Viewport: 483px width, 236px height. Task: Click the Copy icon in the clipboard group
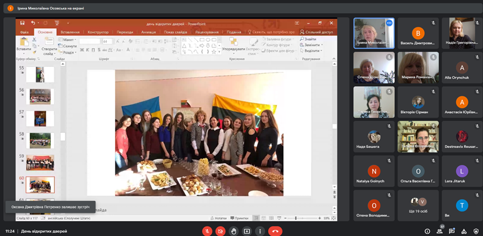(x=34, y=46)
